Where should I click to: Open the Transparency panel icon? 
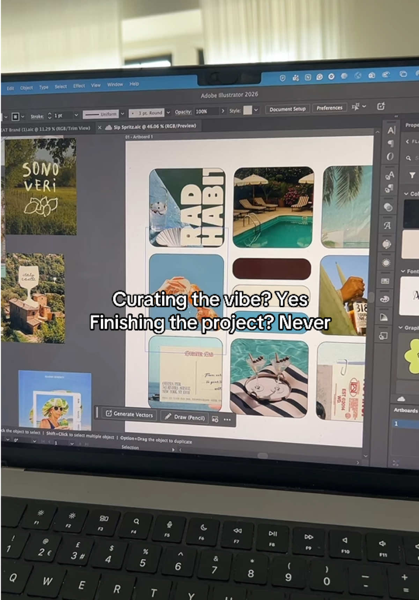tap(388, 207)
